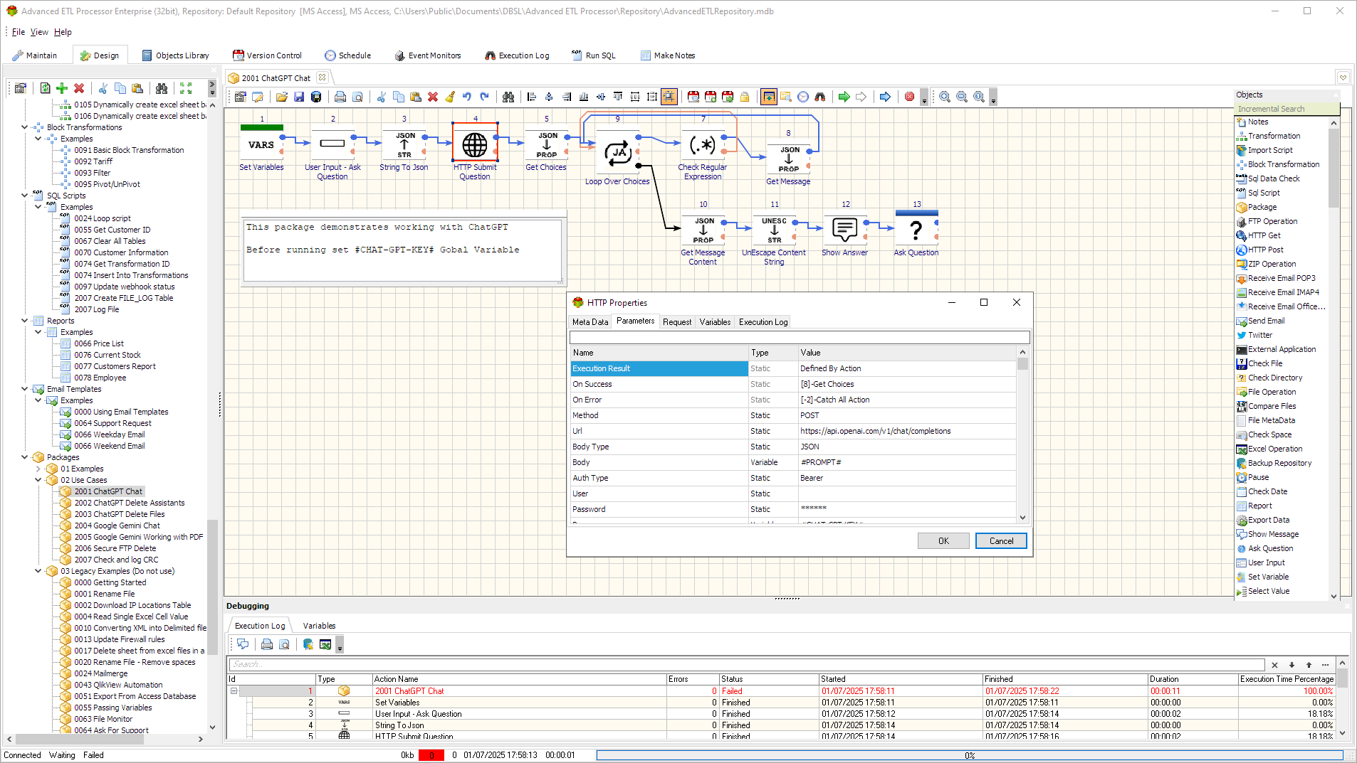Image resolution: width=1357 pixels, height=763 pixels.
Task: Open the View menu
Action: pyautogui.click(x=39, y=32)
